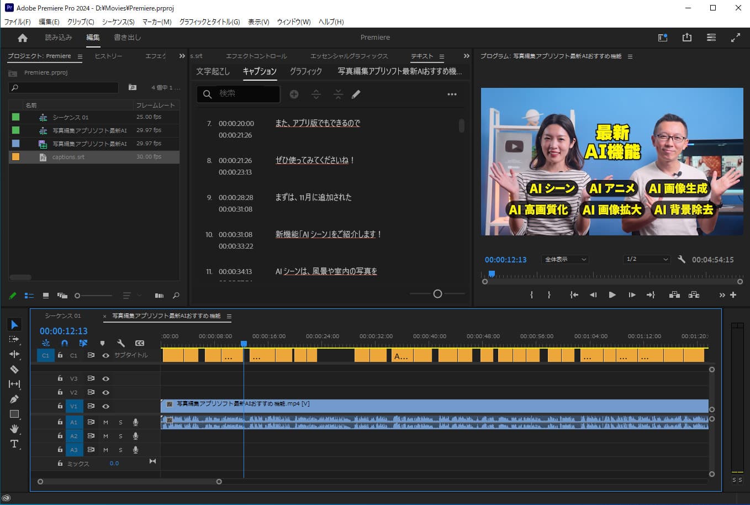The width and height of the screenshot is (750, 505).
Task: Switch to the グラフィック tab
Action: tap(305, 71)
